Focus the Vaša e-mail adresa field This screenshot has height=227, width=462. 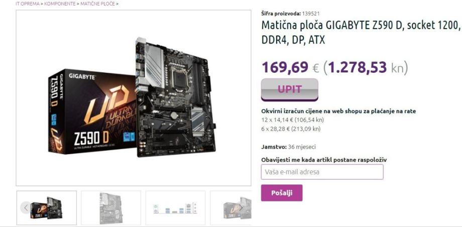322,172
